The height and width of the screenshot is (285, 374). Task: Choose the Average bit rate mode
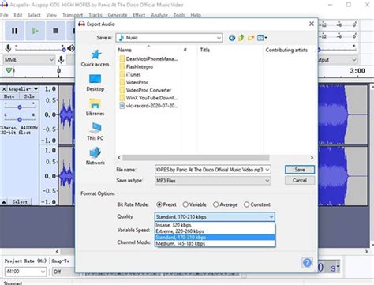pos(226,204)
